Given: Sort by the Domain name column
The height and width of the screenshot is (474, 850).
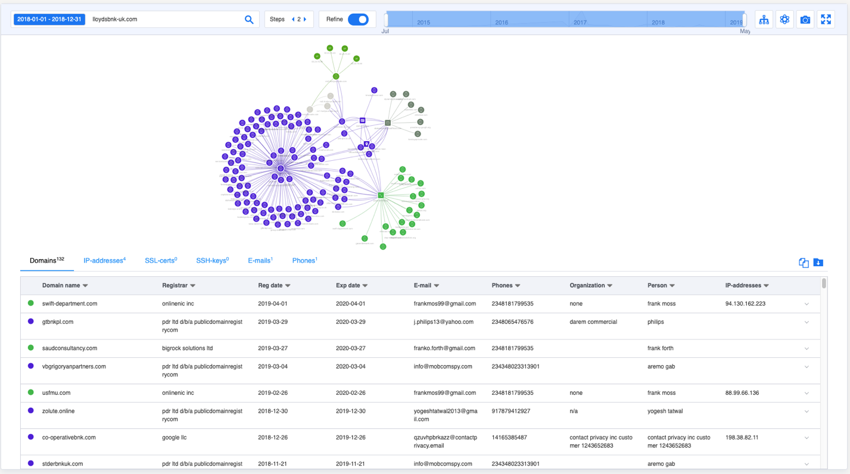Looking at the screenshot, I should tap(65, 286).
